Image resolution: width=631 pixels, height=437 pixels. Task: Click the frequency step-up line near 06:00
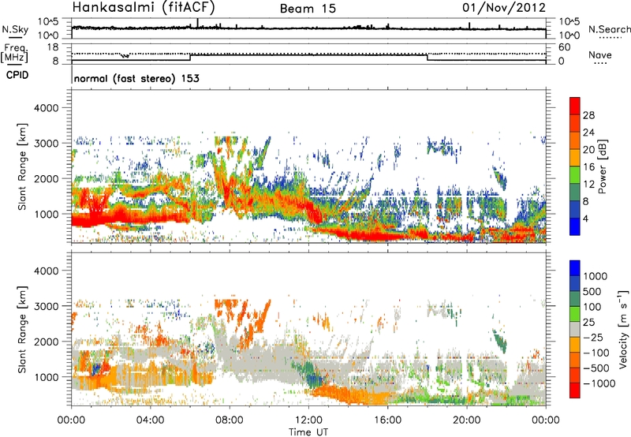point(190,58)
